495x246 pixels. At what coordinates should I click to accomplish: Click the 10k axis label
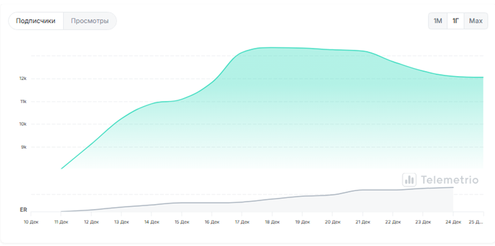(x=23, y=124)
